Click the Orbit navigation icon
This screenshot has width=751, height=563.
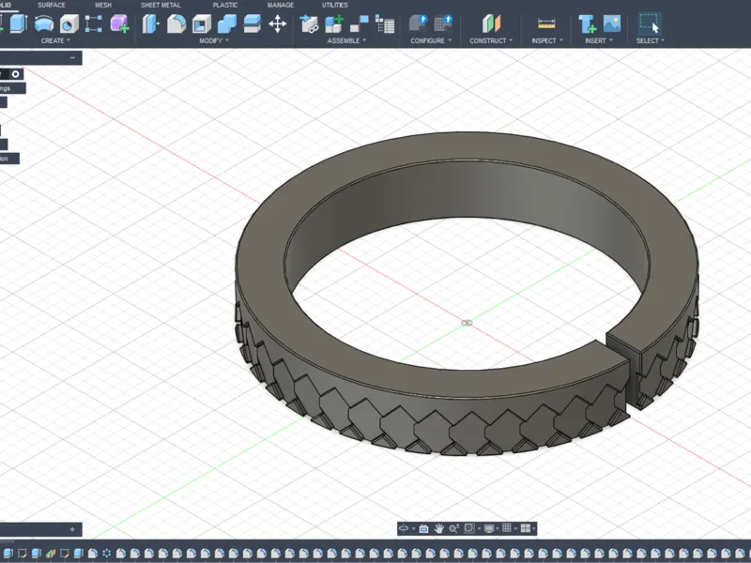404,528
